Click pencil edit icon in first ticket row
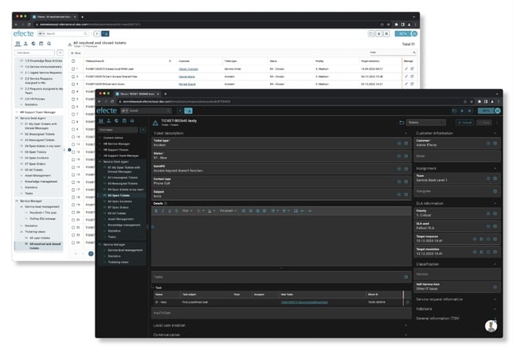 [406, 69]
